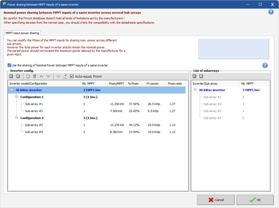Click the light blue info panel
Viewport: 279px width, 208px height.
tap(234, 49)
